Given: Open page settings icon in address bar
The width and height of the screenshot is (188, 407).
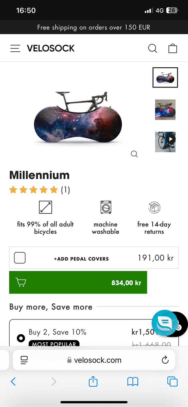Looking at the screenshot, I should coord(24,360).
